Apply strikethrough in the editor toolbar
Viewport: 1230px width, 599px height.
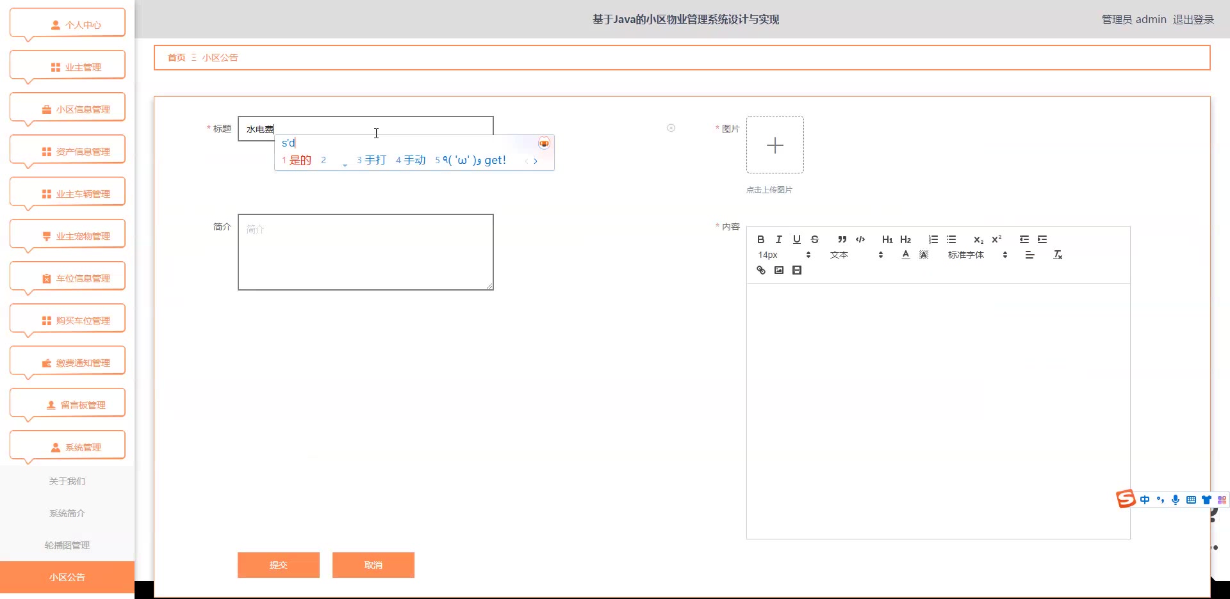pos(814,239)
